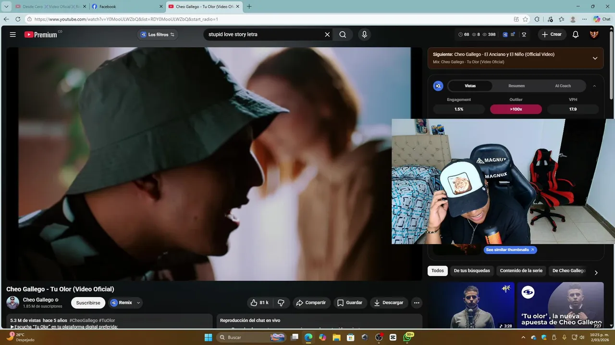Select Contenido de la serie chip
The image size is (615, 345).
pos(521,271)
